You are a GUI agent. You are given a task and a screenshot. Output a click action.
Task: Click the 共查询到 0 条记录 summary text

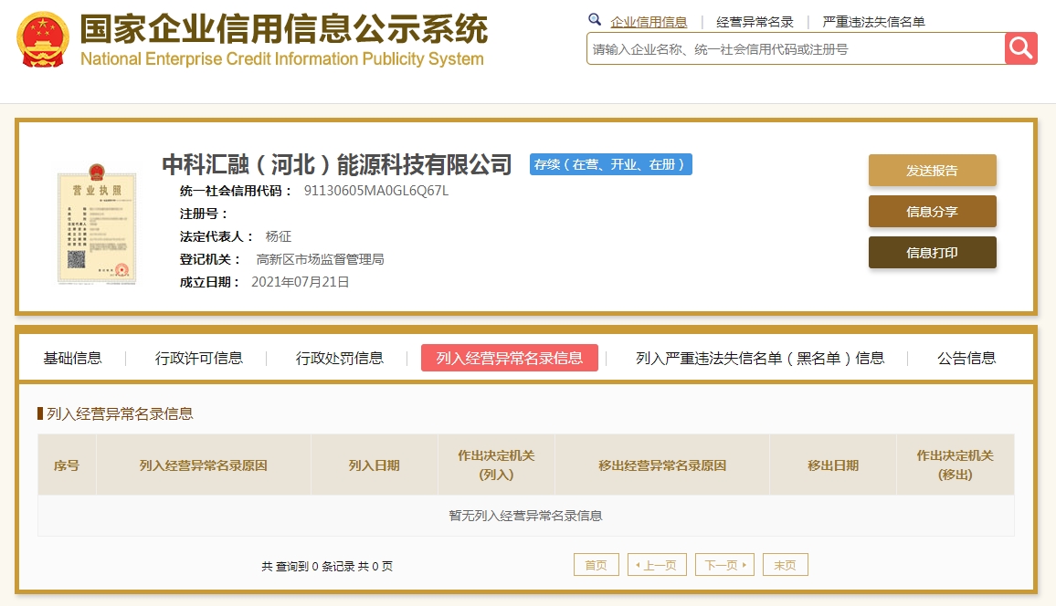(327, 567)
